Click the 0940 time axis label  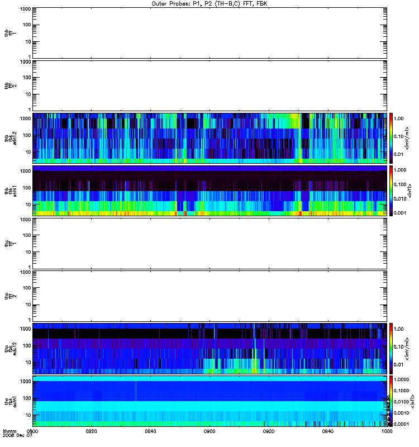click(x=327, y=431)
